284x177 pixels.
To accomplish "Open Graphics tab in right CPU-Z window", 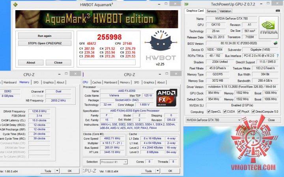I will [x=149, y=82].
